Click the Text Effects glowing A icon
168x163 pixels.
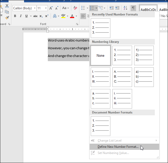[55, 16]
